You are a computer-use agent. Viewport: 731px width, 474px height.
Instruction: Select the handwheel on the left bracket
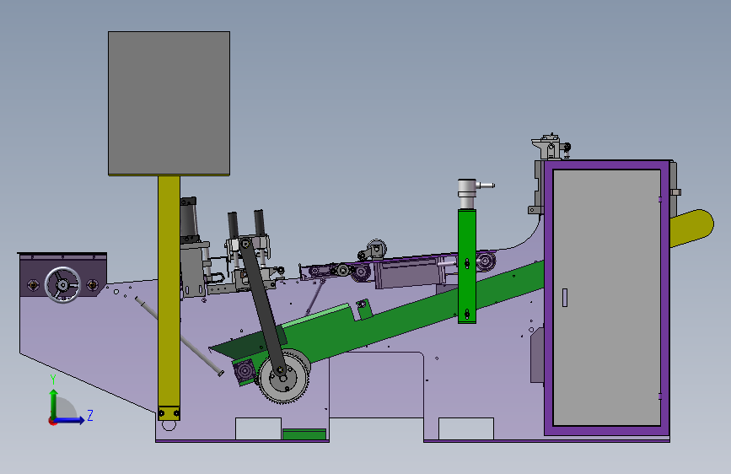(62, 284)
